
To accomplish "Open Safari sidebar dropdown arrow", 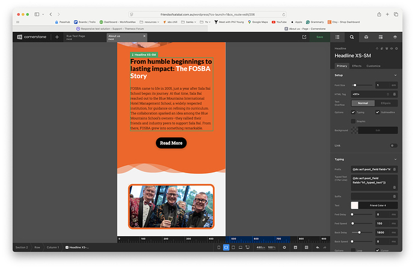I will (43, 14).
